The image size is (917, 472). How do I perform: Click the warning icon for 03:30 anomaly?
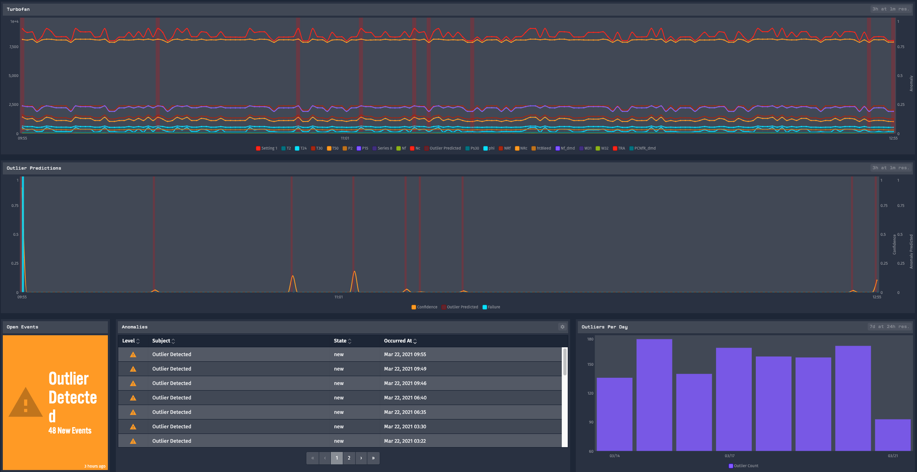[133, 427]
